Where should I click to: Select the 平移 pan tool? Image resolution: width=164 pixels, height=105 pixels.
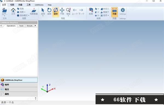[62, 11]
